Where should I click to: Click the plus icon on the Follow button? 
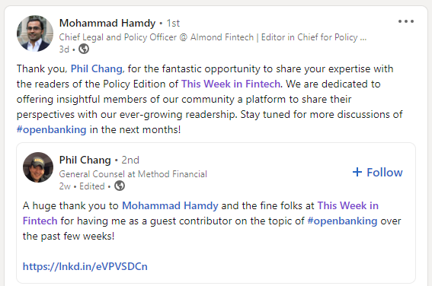357,172
